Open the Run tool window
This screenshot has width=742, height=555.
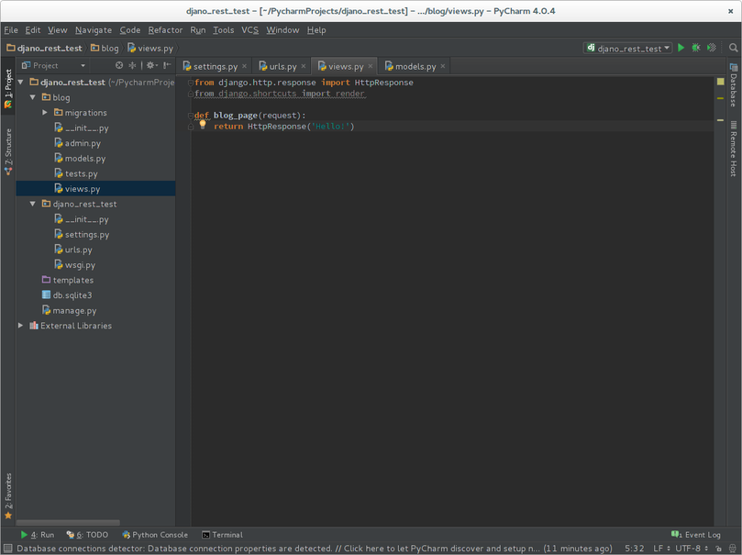(38, 535)
